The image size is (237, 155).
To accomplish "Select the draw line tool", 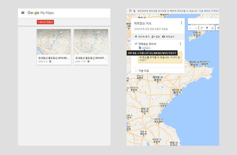I will [212, 28].
